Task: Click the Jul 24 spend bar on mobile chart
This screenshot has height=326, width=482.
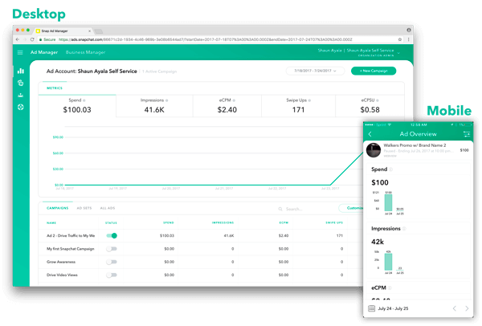Action: [389, 202]
